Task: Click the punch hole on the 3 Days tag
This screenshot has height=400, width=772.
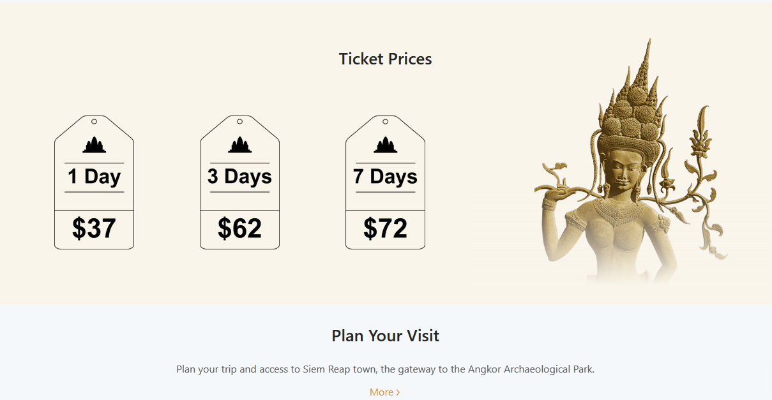Action: [239, 121]
